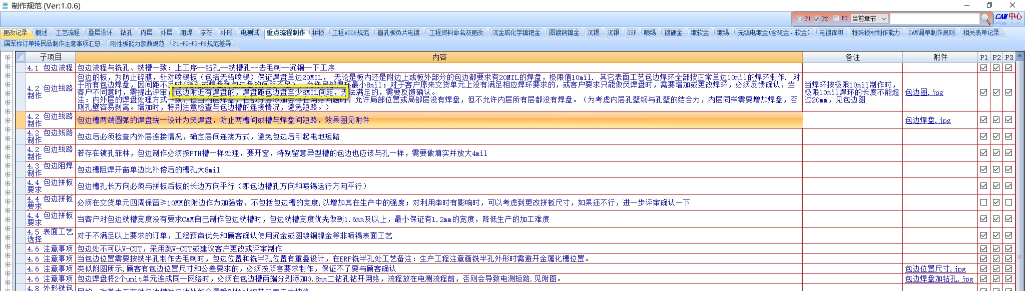This screenshot has height=291, width=1025.
Task: Click the CAM中心 logo
Action: [x=1008, y=17]
